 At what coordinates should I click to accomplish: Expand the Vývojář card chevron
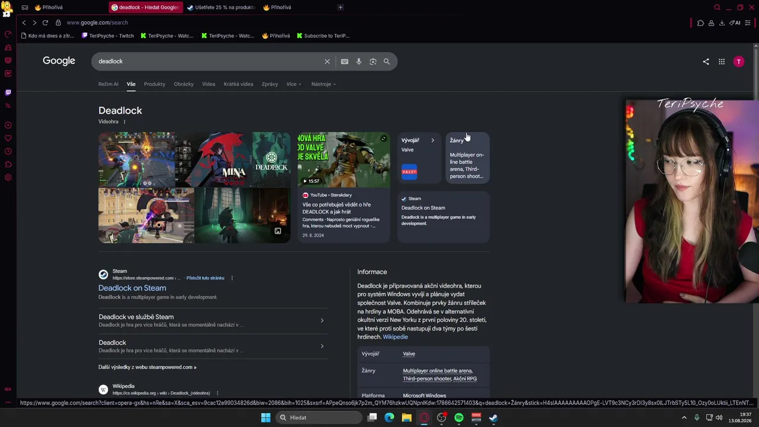[x=432, y=141]
